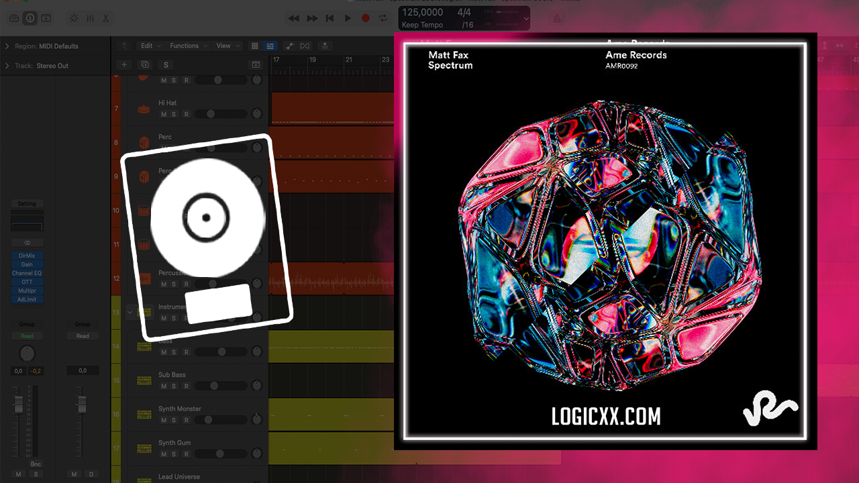This screenshot has height=483, width=859.
Task: Open the Edit menu
Action: (x=150, y=46)
